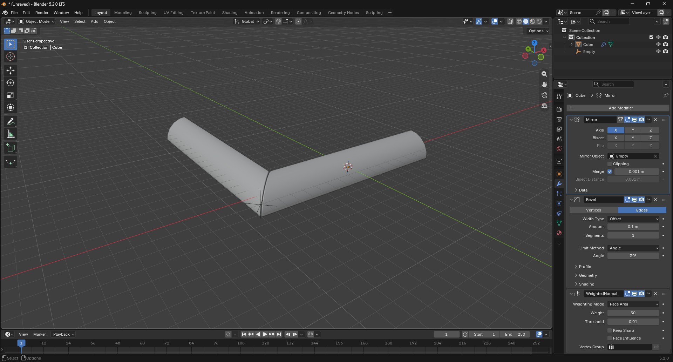Remove the Bevel modifier
Image resolution: width=673 pixels, height=362 pixels.
click(655, 200)
